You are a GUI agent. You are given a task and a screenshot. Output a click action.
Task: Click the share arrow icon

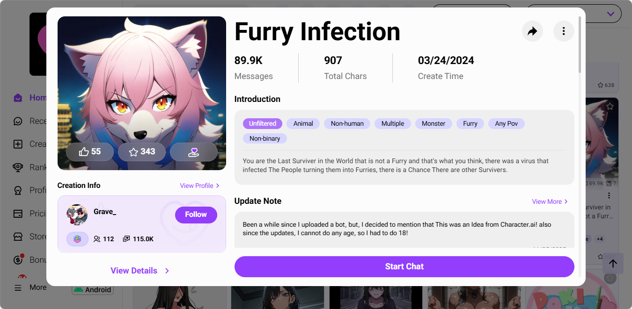point(532,31)
